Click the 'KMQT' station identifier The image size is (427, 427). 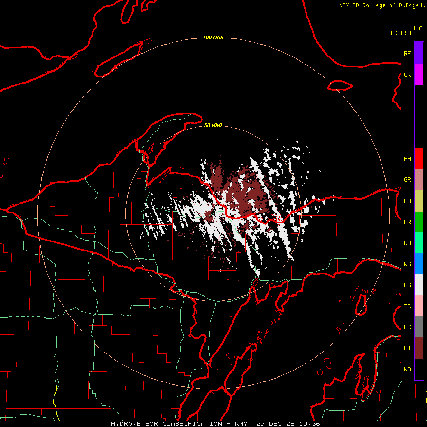point(243,424)
